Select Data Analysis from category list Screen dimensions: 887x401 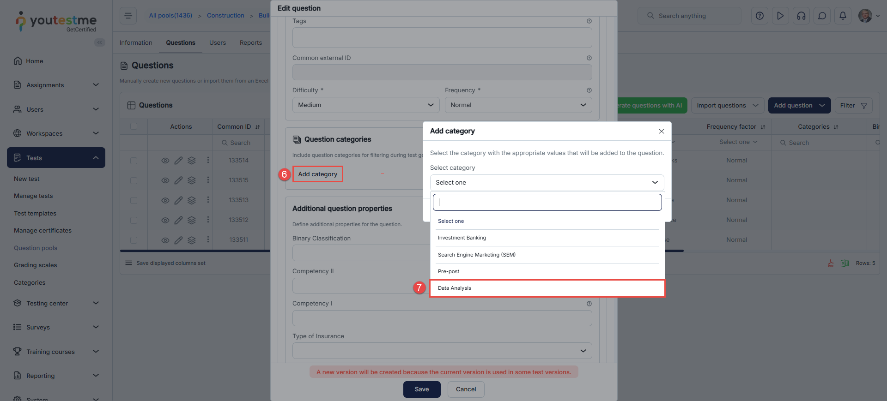[x=547, y=288]
